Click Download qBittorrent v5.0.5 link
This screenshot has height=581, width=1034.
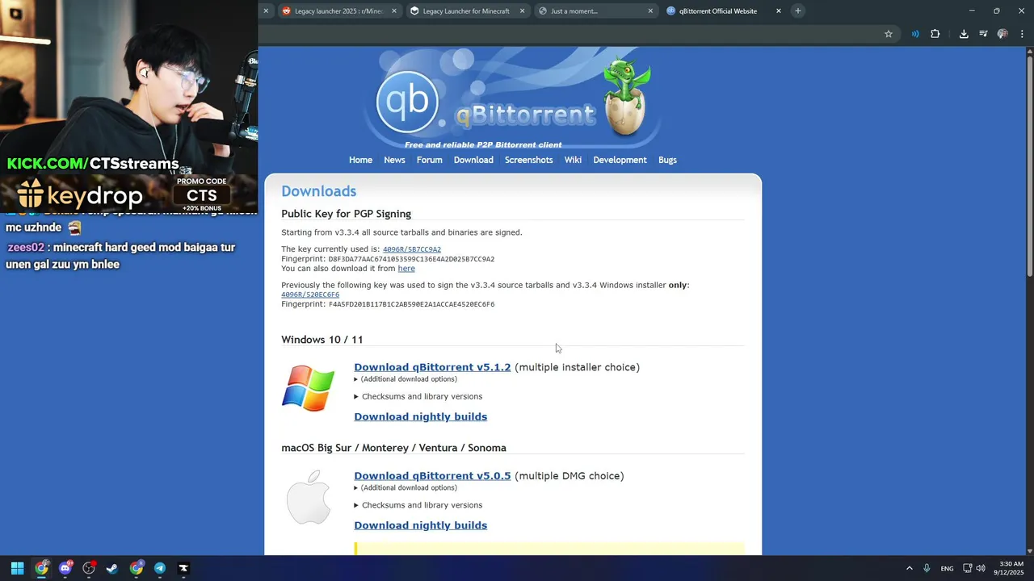click(x=432, y=476)
